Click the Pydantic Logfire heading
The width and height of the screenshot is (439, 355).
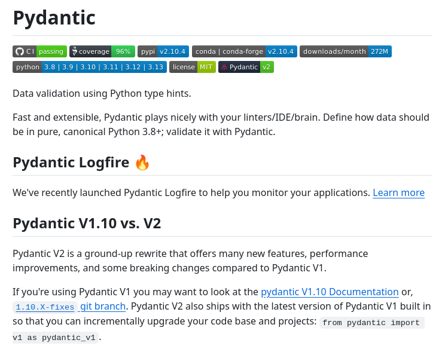coord(71,162)
